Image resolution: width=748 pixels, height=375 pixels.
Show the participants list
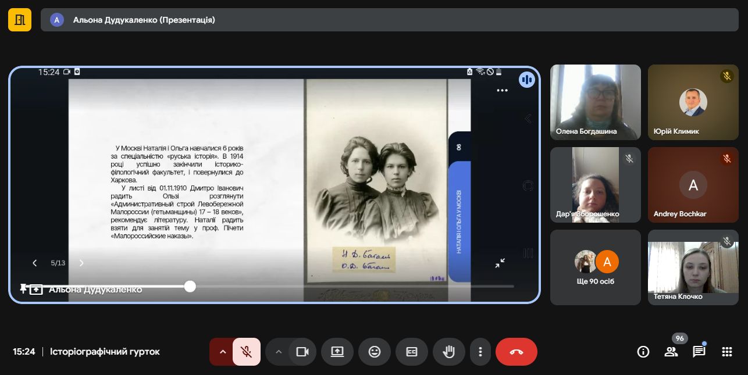[671, 352]
